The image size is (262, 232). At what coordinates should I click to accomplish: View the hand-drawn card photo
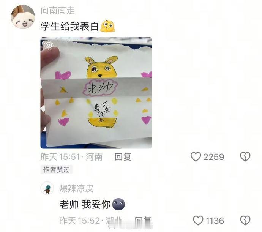click(96, 93)
